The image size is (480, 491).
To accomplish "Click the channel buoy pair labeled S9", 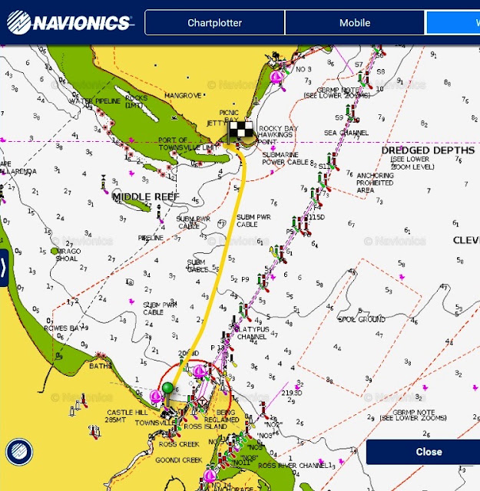I will [351, 113].
